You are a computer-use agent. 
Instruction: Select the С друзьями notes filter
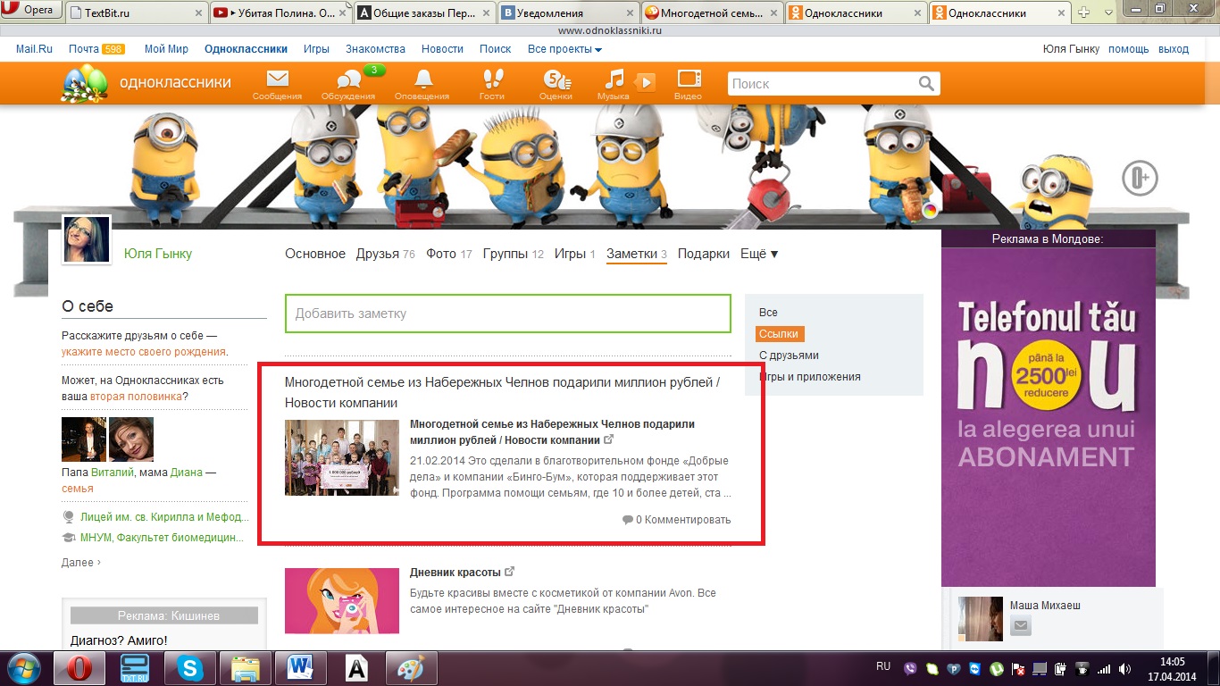[x=789, y=356]
